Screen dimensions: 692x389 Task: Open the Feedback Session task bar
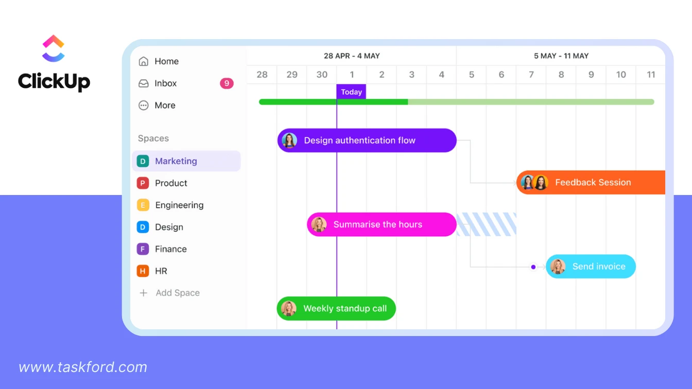click(x=591, y=183)
